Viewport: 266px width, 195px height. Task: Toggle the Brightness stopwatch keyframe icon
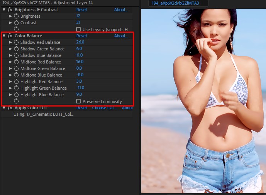[16, 16]
